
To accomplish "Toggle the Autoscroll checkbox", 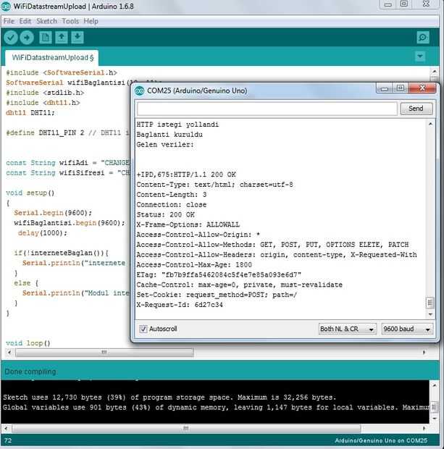I will click(143, 329).
